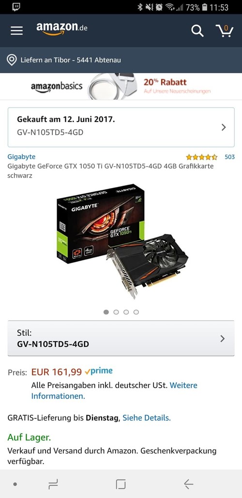Open the Weitere Informationen link
The height and width of the screenshot is (498, 242).
(114, 390)
